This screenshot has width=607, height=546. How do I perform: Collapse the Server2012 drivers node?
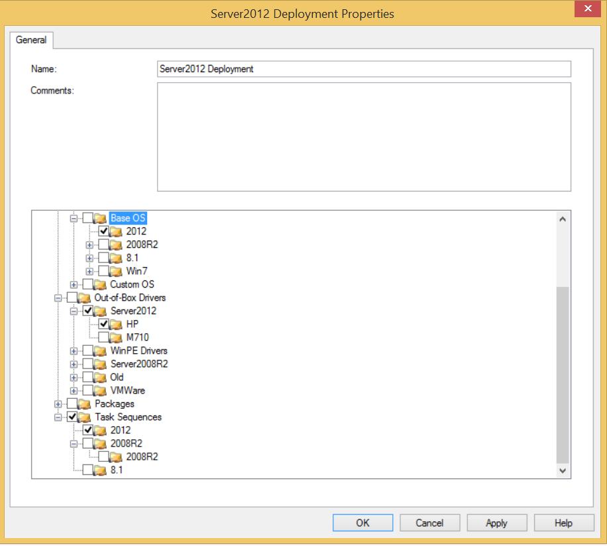point(74,311)
